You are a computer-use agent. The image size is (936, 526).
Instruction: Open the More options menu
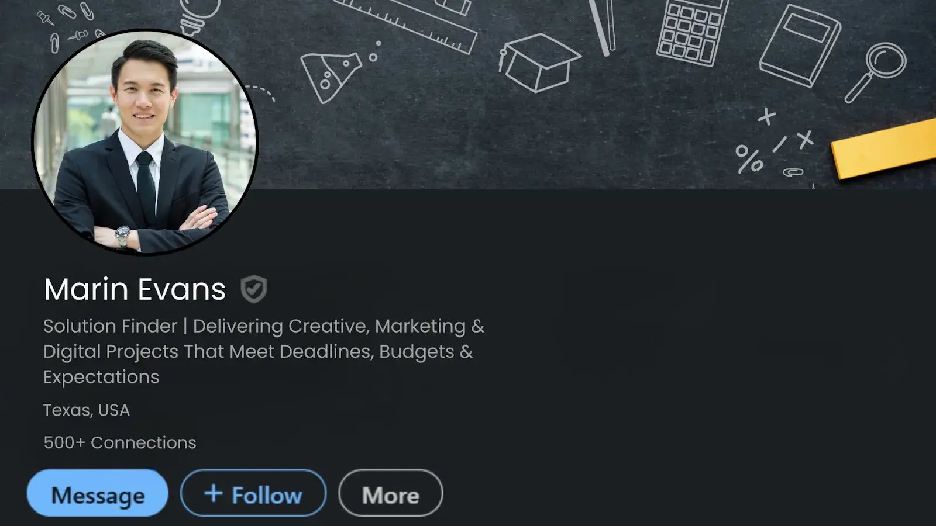[390, 494]
